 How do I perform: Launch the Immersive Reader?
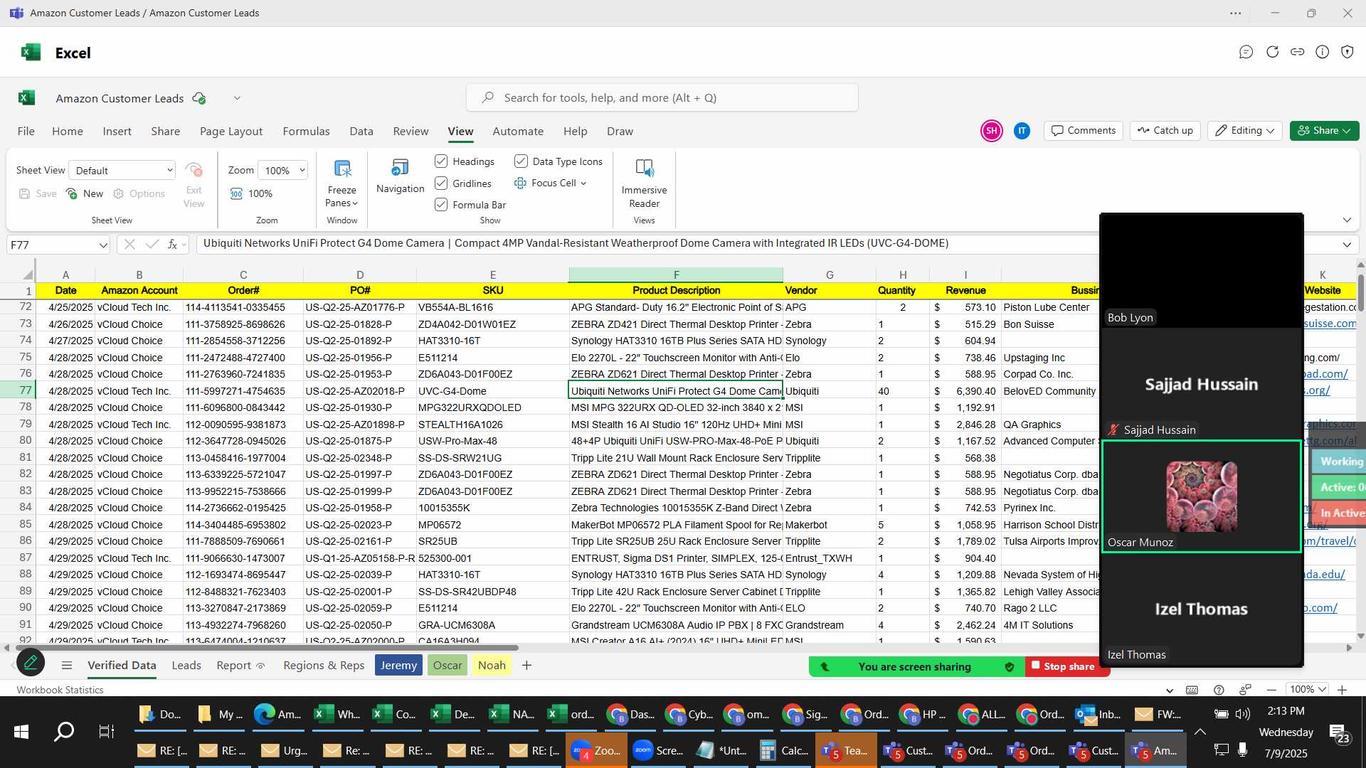point(644,169)
